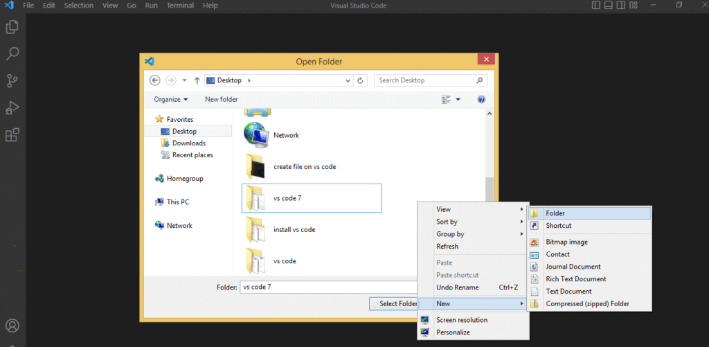Open Run and Debug view icon
The width and height of the screenshot is (709, 347).
pos(12,108)
